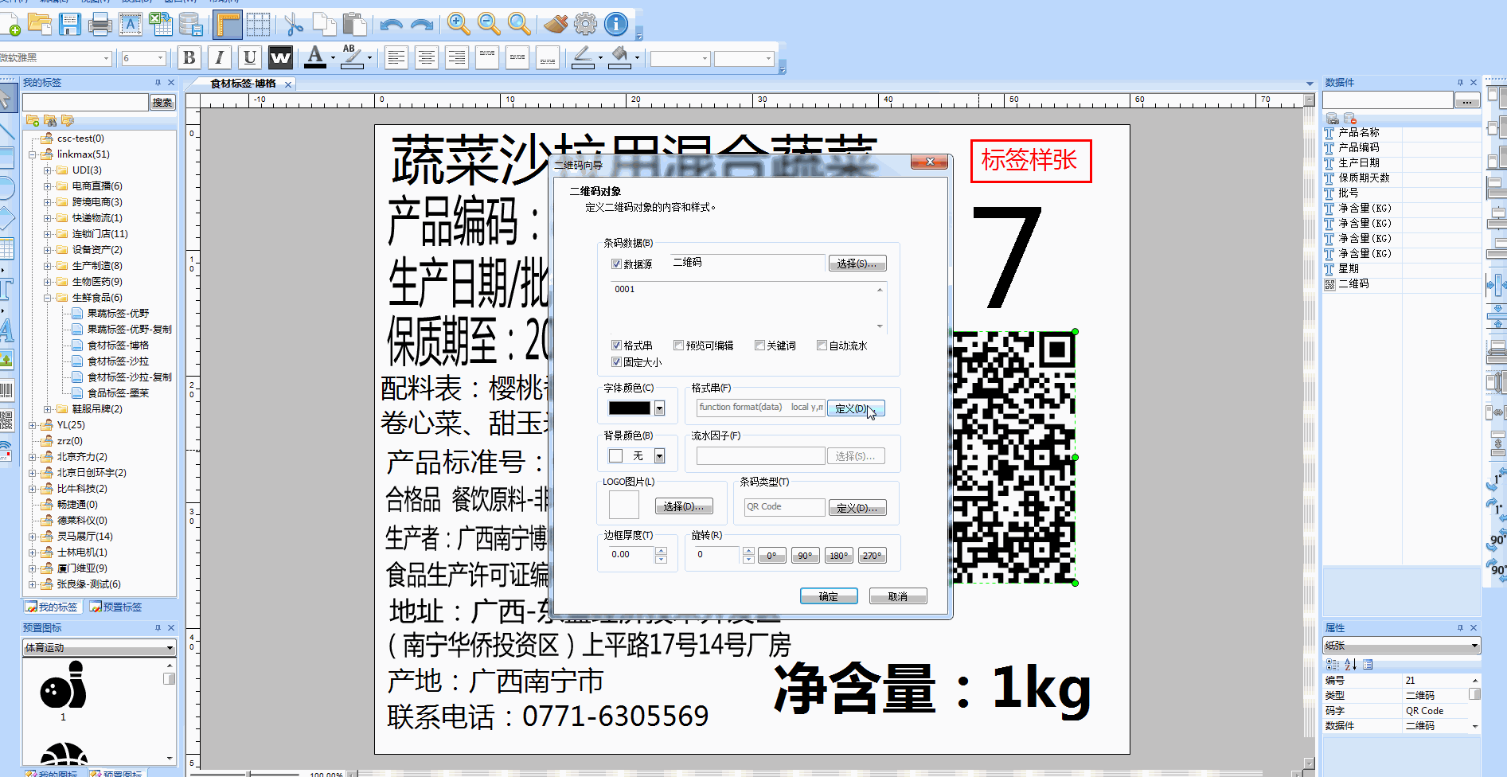Toggle the ruler display icon
Viewport: 1507px width, 777px height.
(x=228, y=25)
